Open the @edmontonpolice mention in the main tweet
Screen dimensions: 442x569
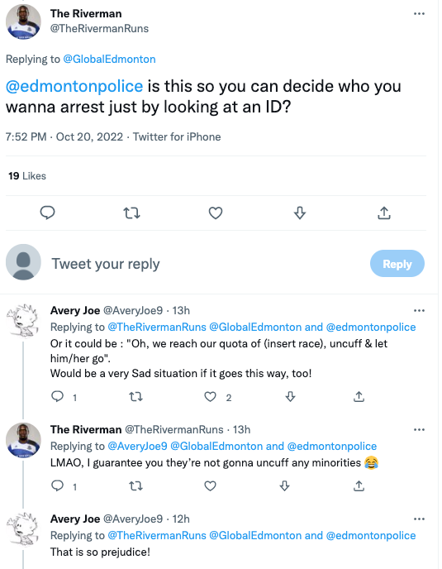[74, 86]
